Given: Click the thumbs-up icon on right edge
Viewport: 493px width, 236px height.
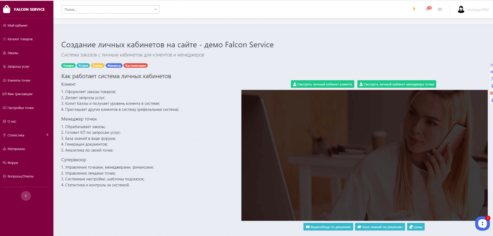Looking at the screenshot, I should pos(491,72).
